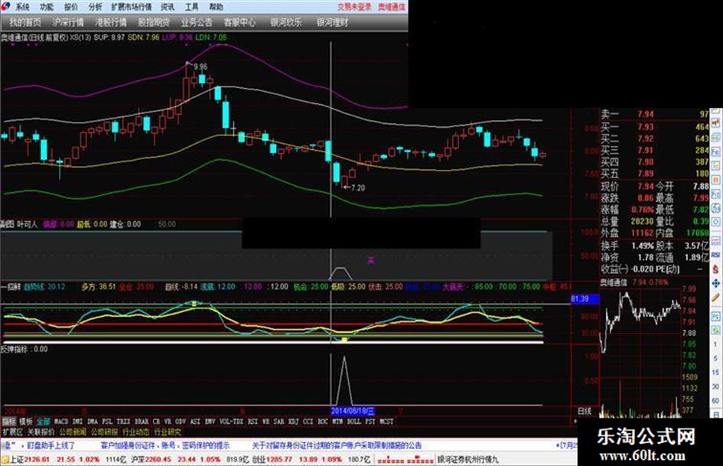Image resolution: width=723 pixels, height=466 pixels.
Task: Click the Galaxy Securities logo icon
Action: point(5,6)
